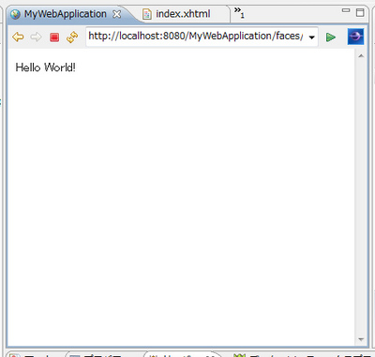Click the page icon on index.xhtml tab
Screen dimensions: 375x357
tap(147, 14)
